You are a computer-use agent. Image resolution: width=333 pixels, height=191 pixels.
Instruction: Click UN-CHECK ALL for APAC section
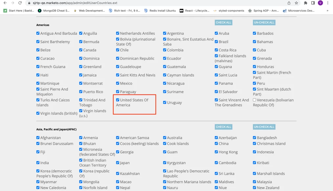[x=264, y=127]
